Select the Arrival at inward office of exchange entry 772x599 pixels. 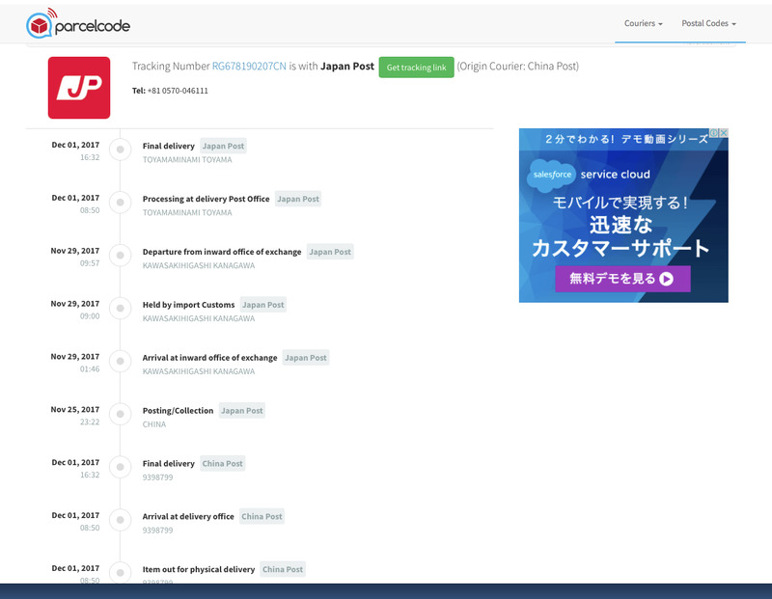pyautogui.click(x=209, y=358)
